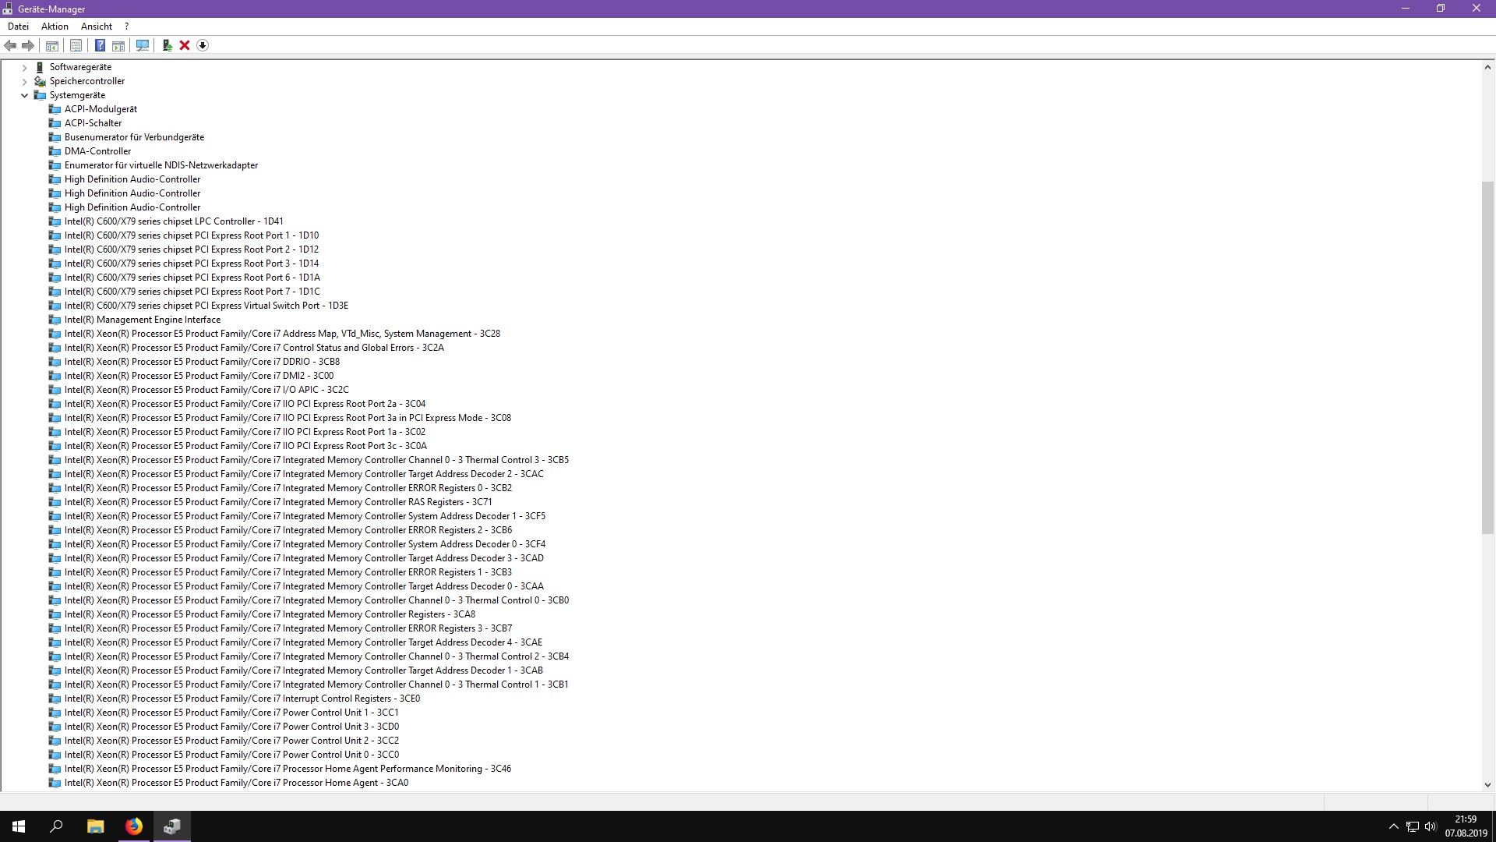The height and width of the screenshot is (842, 1496).
Task: Open the Ansicht menu
Action: point(97,27)
